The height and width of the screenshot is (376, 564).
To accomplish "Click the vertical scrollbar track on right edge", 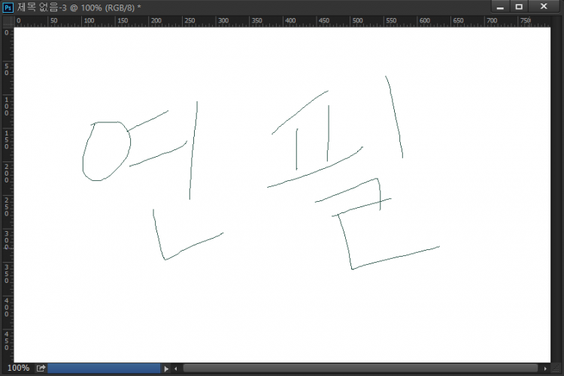I will click(x=557, y=195).
